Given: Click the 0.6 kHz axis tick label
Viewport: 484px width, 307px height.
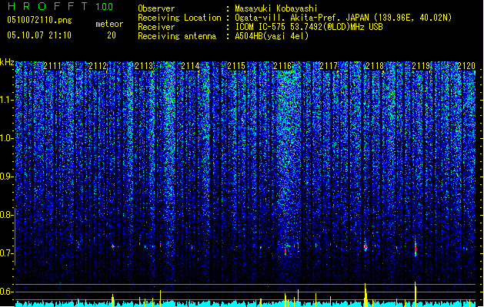Looking at the screenshot, I should tap(7, 292).
